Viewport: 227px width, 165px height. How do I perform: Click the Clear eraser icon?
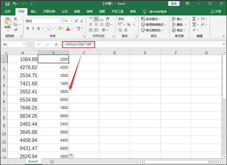[194, 30]
